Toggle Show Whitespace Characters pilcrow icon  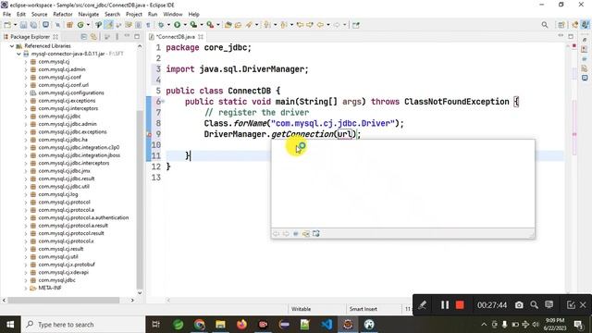point(148,25)
